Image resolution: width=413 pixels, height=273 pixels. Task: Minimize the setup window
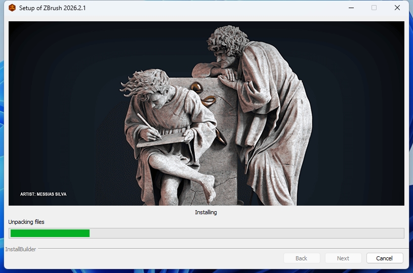tap(351, 8)
